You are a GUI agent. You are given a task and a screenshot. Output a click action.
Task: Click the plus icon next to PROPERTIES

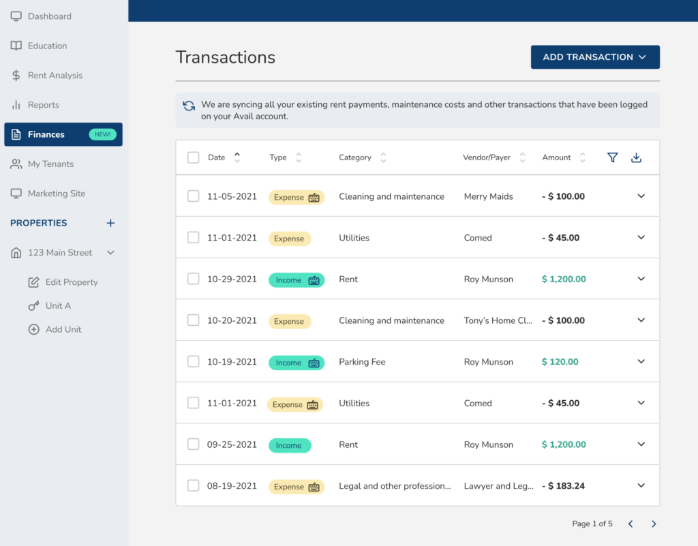(110, 223)
